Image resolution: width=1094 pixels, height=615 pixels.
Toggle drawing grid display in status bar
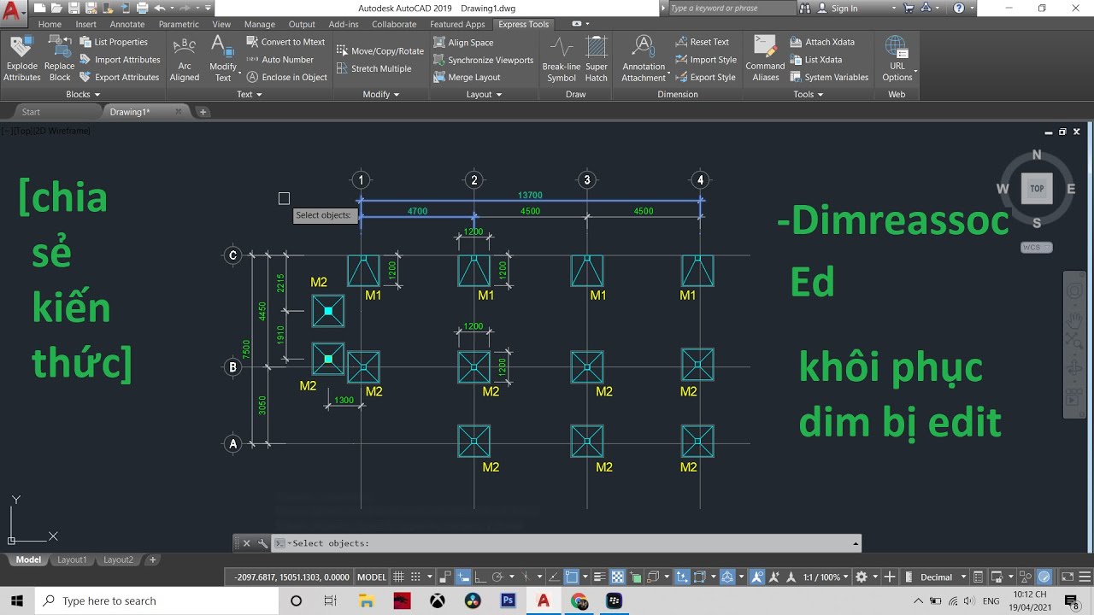click(x=398, y=577)
